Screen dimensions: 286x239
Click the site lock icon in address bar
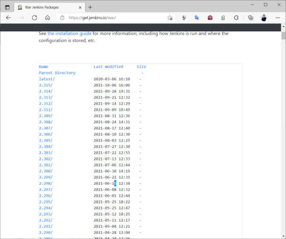click(x=63, y=18)
